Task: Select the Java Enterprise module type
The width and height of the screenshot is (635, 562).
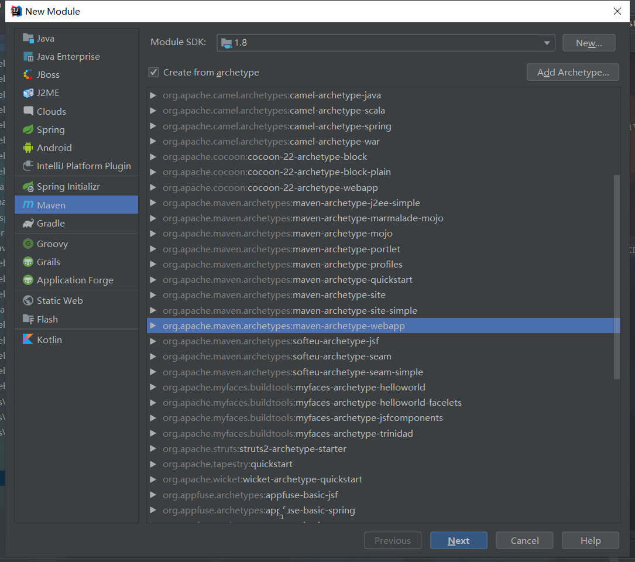Action: coord(76,56)
